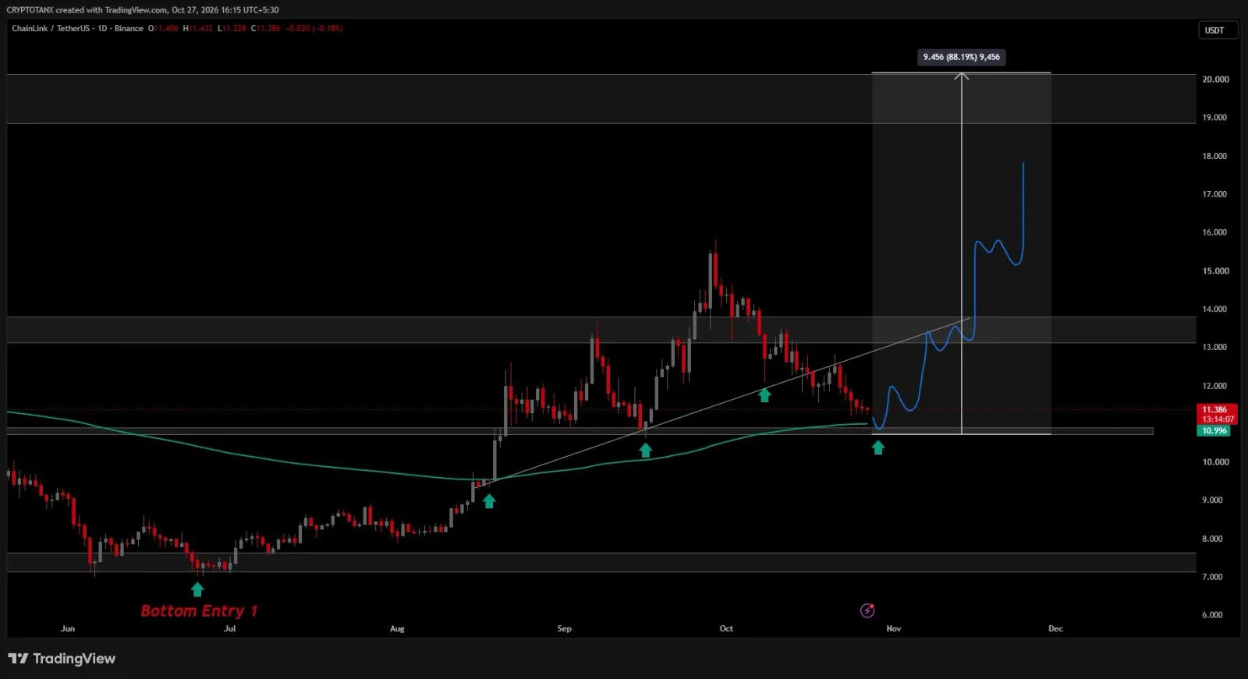Click the high price value H11.432
1248x679 pixels.
197,28
